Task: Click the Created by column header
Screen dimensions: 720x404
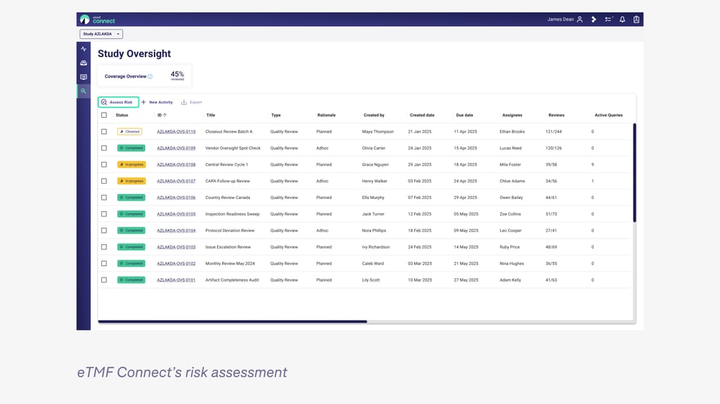Action: (x=374, y=115)
